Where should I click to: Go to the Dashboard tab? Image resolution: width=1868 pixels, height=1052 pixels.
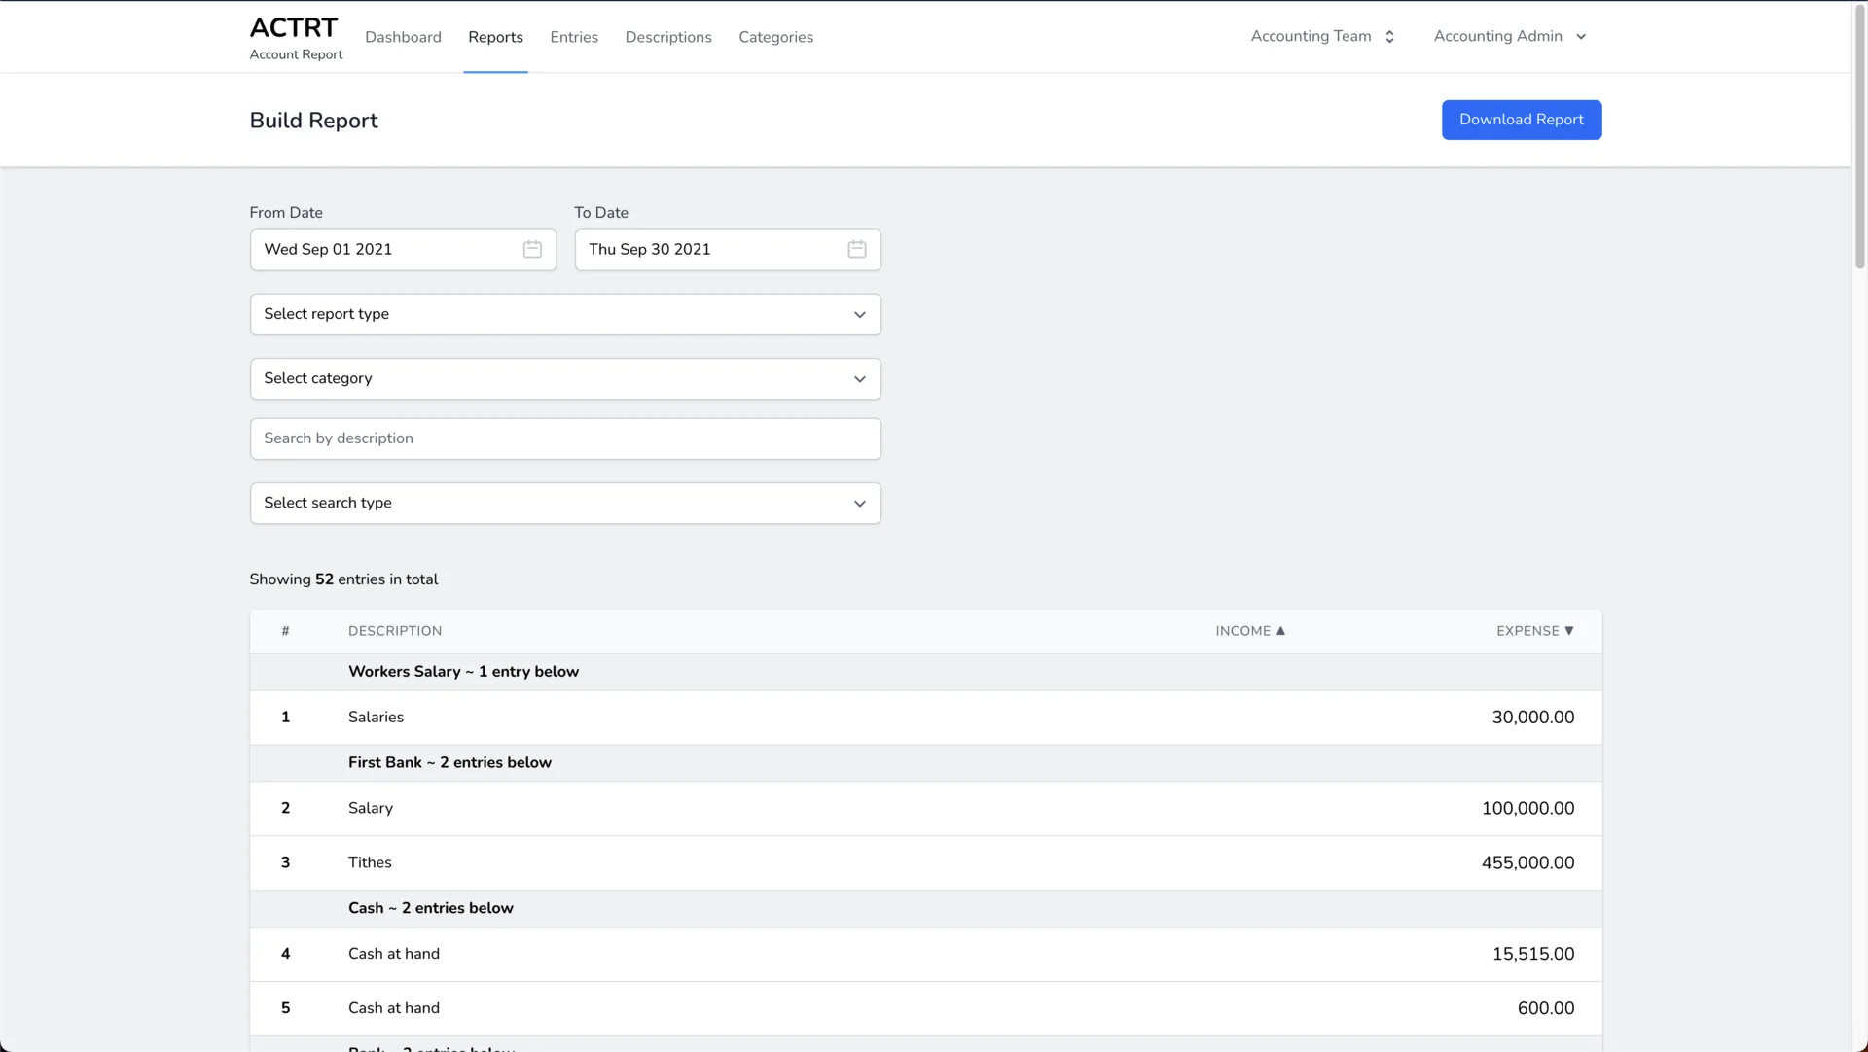(403, 37)
